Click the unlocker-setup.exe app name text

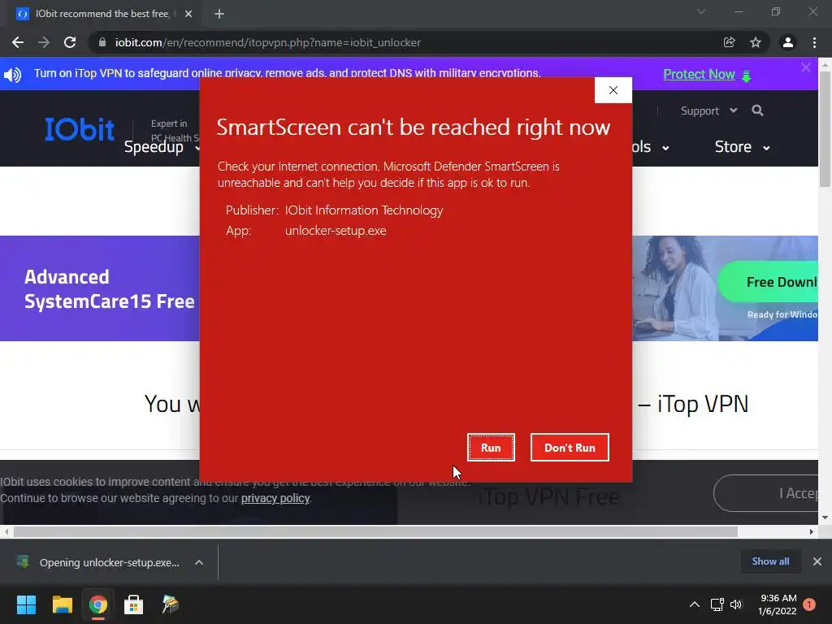336,231
